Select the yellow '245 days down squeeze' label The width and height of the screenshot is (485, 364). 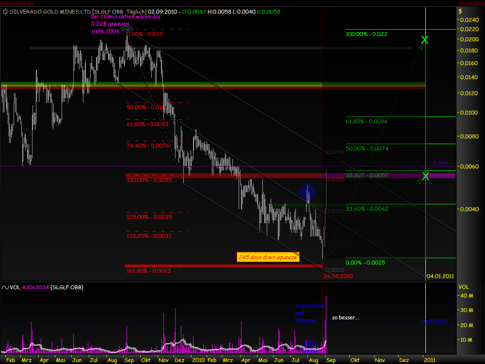[268, 257]
